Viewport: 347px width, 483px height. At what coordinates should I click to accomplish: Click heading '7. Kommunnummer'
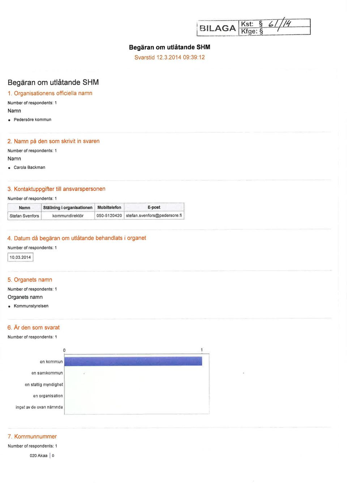[32, 436]
